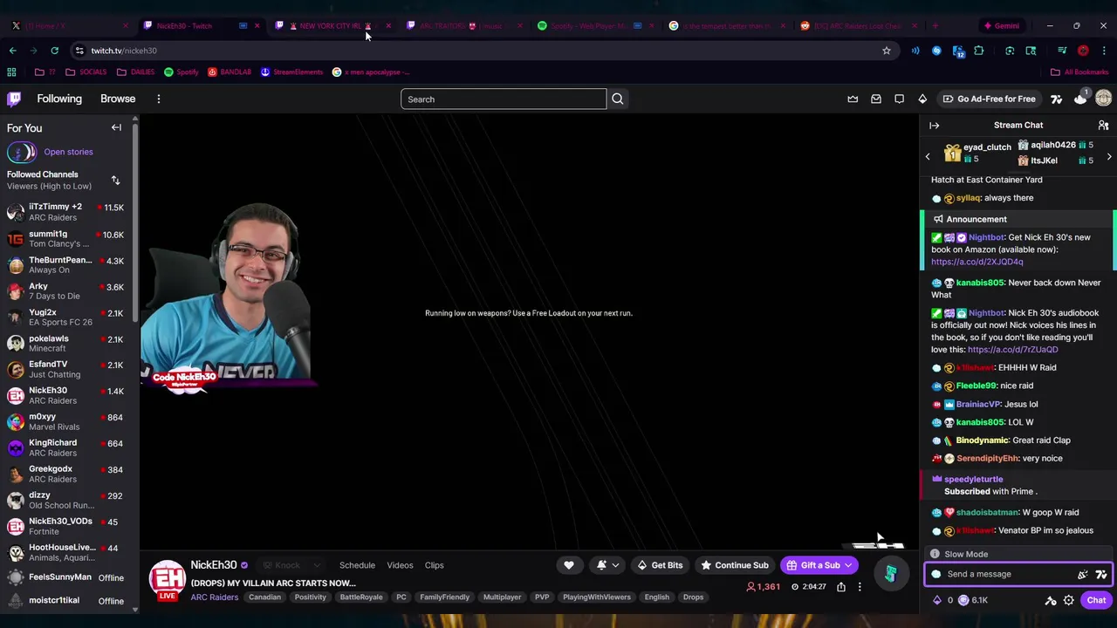Click the search magnifier button
1117x628 pixels.
pos(617,99)
